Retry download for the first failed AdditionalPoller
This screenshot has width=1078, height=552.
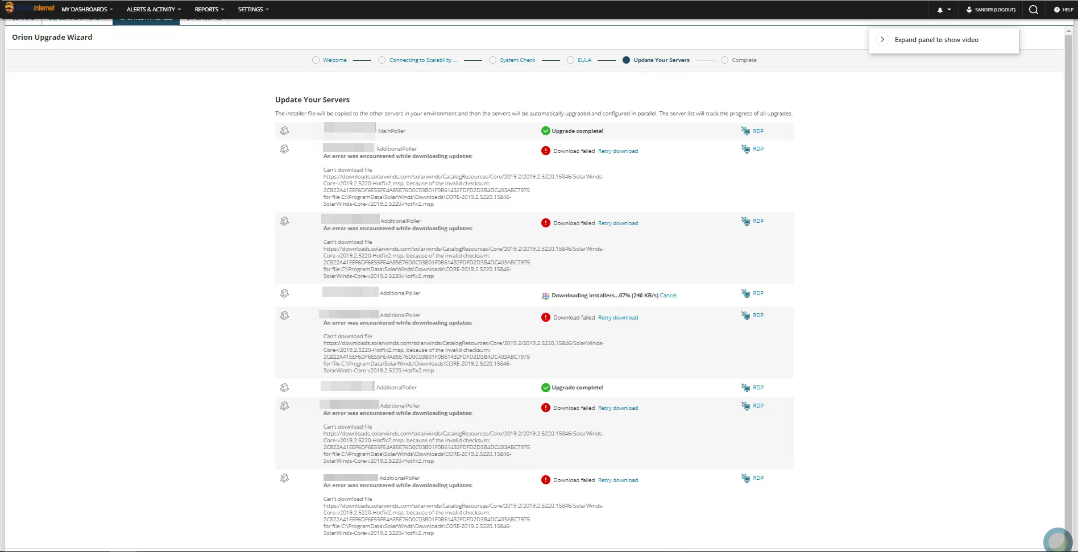(618, 151)
